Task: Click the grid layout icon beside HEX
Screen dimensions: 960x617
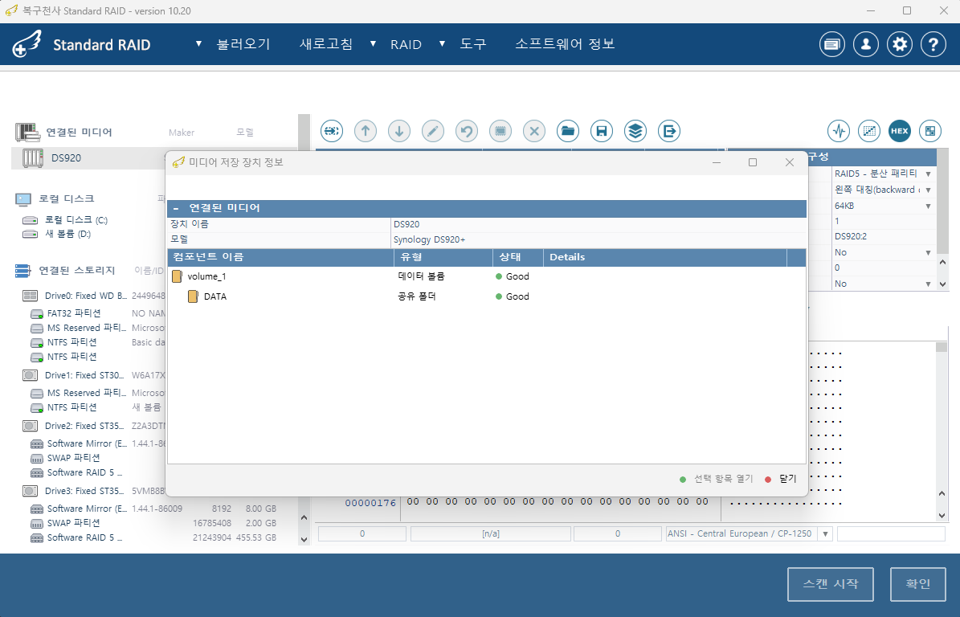Action: (x=930, y=131)
